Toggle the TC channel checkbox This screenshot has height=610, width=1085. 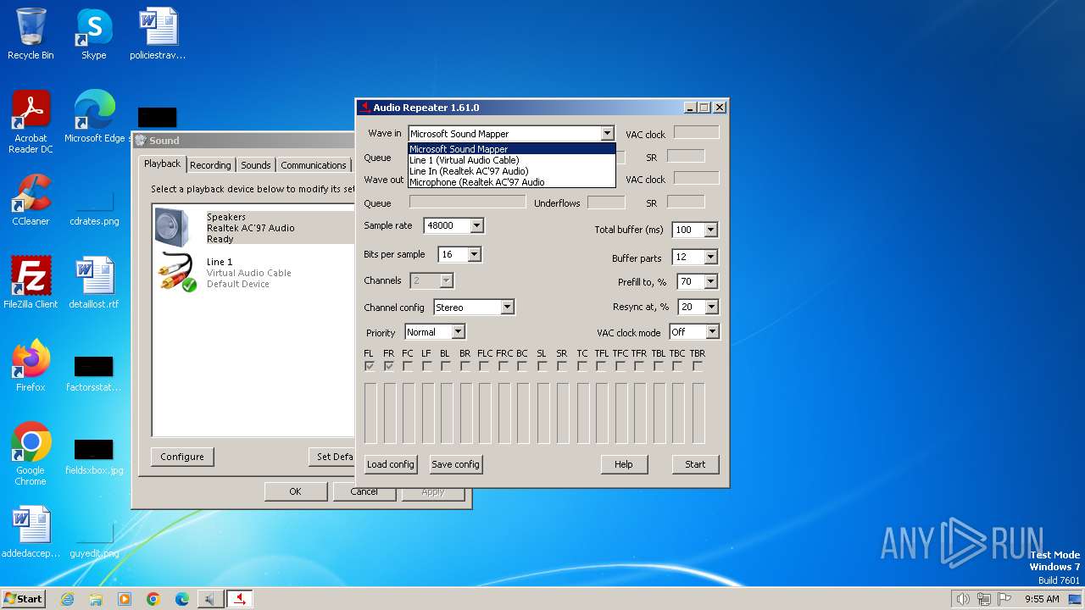[582, 367]
